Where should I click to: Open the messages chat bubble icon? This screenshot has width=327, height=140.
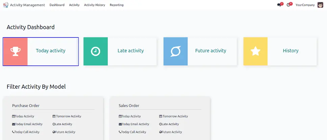tap(279, 5)
